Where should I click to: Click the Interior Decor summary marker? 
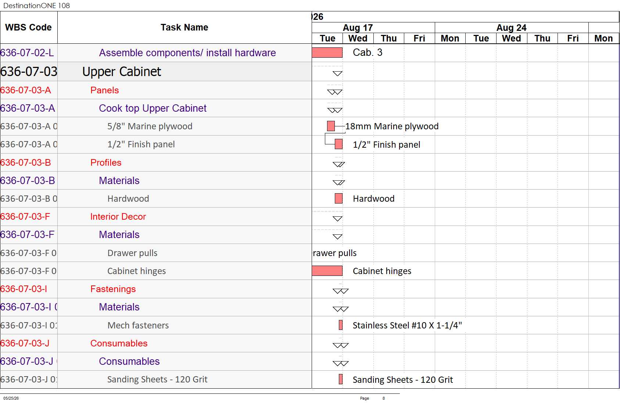[337, 219]
